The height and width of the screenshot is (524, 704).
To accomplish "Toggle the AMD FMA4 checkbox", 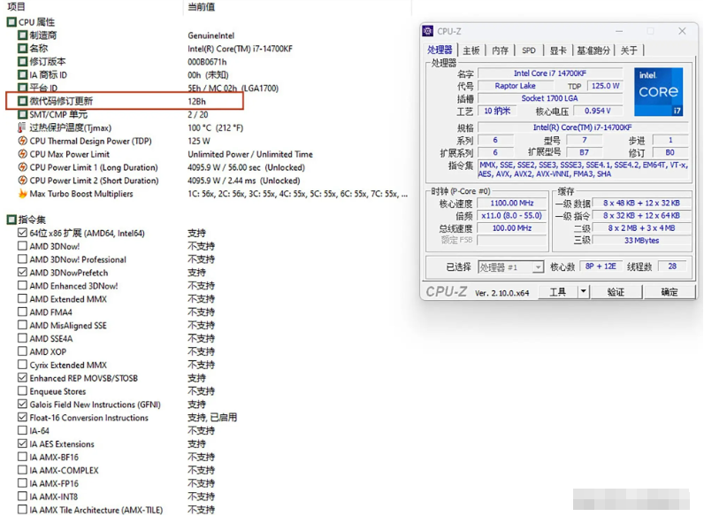I will point(22,312).
